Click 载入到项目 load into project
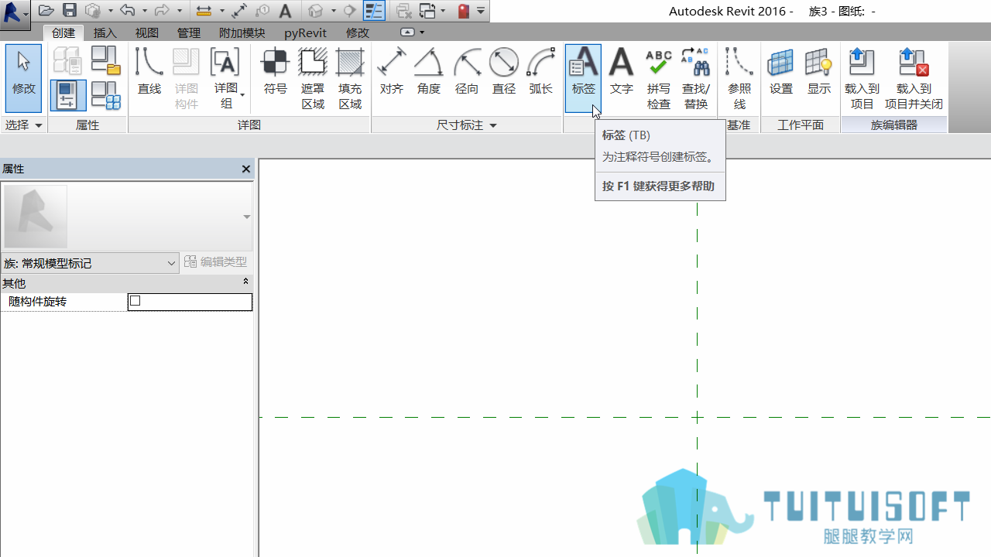This screenshot has width=991, height=557. [862, 79]
